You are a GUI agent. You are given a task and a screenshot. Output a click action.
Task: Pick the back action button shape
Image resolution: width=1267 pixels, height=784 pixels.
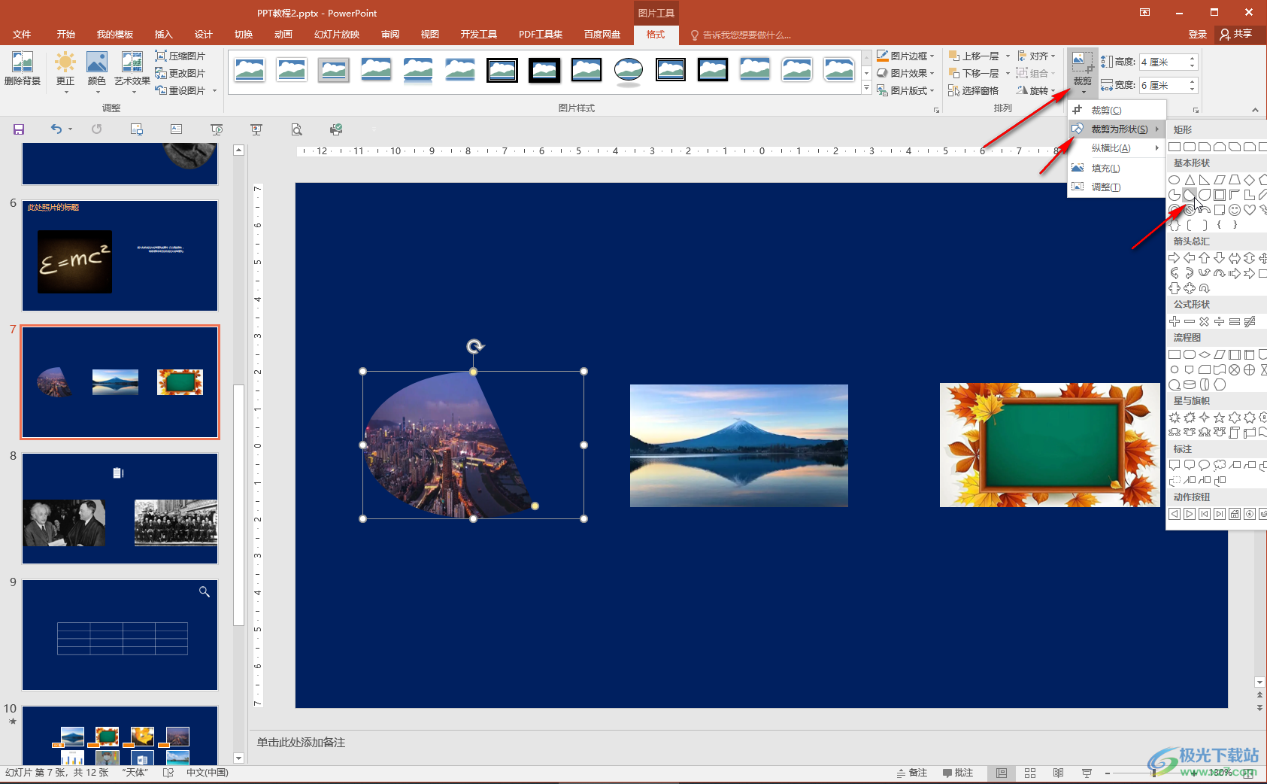[x=1175, y=514]
